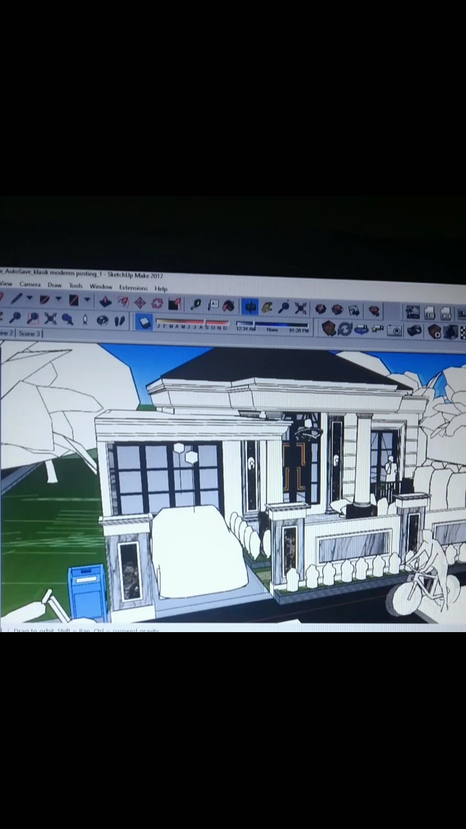
Task: Open the Rectangle shapes dropdown arrow
Action: pos(87,300)
